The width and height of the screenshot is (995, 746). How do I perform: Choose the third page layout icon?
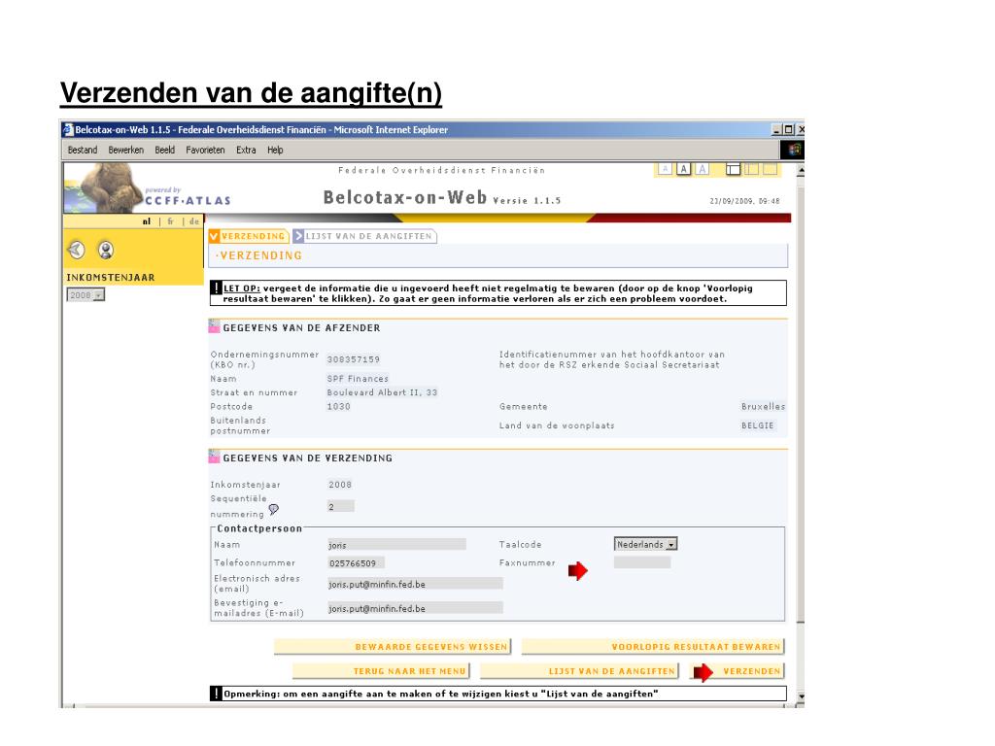pos(770,169)
